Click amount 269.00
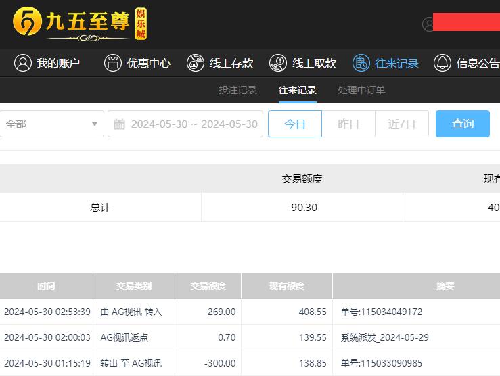Viewport: 500px width, 376px height. click(222, 312)
